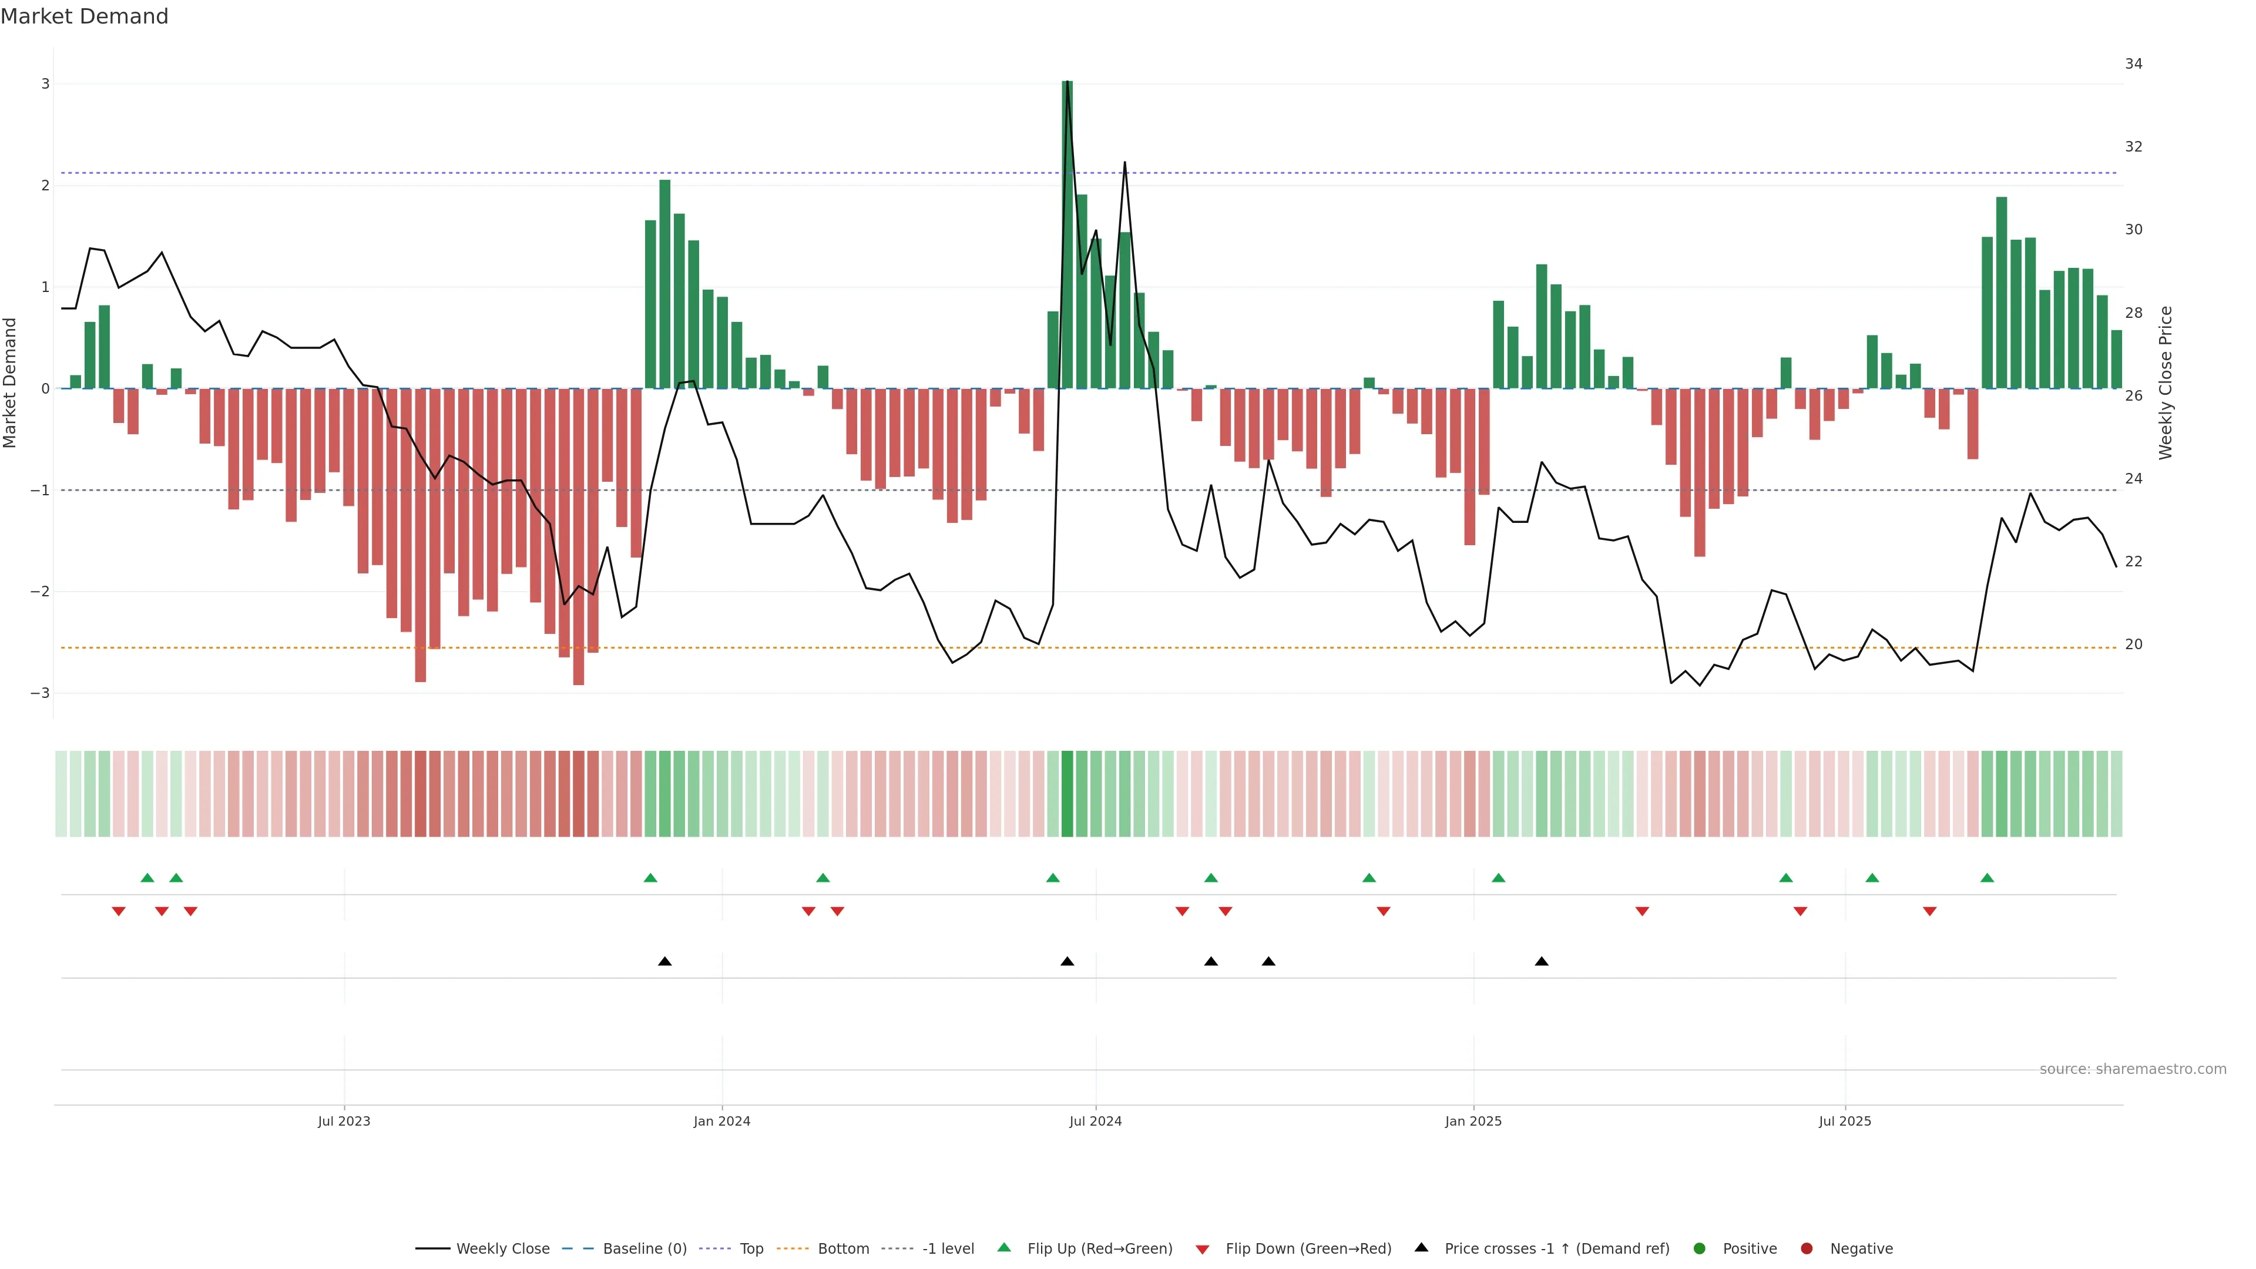Click the first green flip-up marker in event row
This screenshot has width=2256, height=1269.
(147, 878)
